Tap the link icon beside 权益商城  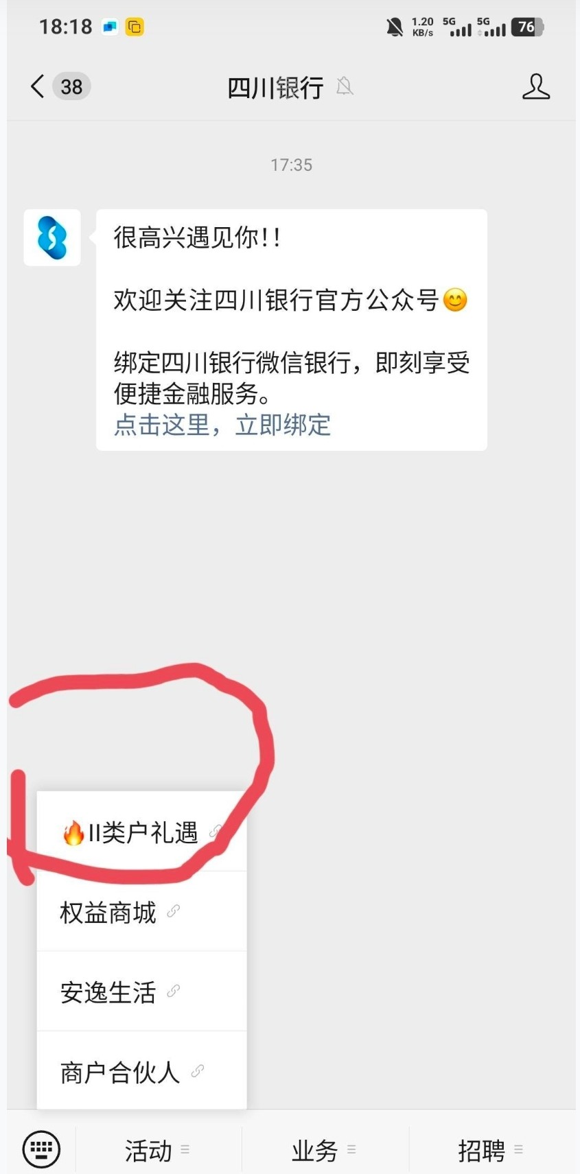(174, 911)
